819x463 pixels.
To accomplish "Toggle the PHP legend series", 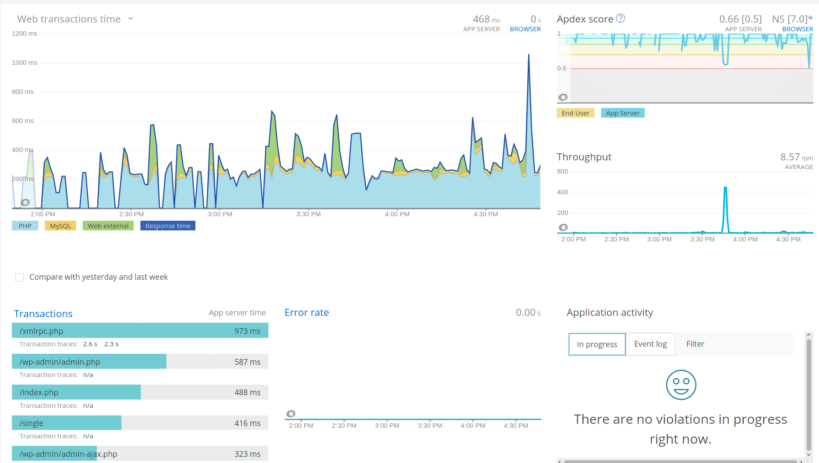I will (25, 226).
